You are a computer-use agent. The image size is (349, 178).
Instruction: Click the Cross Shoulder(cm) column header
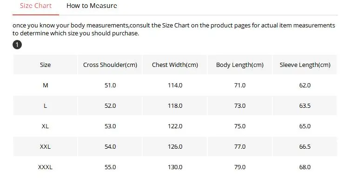(x=110, y=65)
